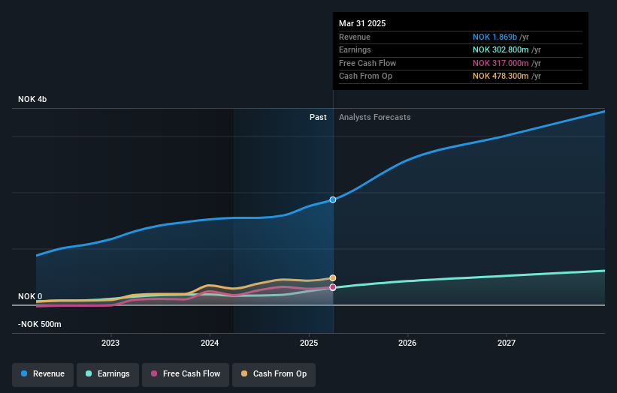This screenshot has width=617, height=393.
Task: Click the Free Cash Flow label in tooltip
Action: point(367,63)
